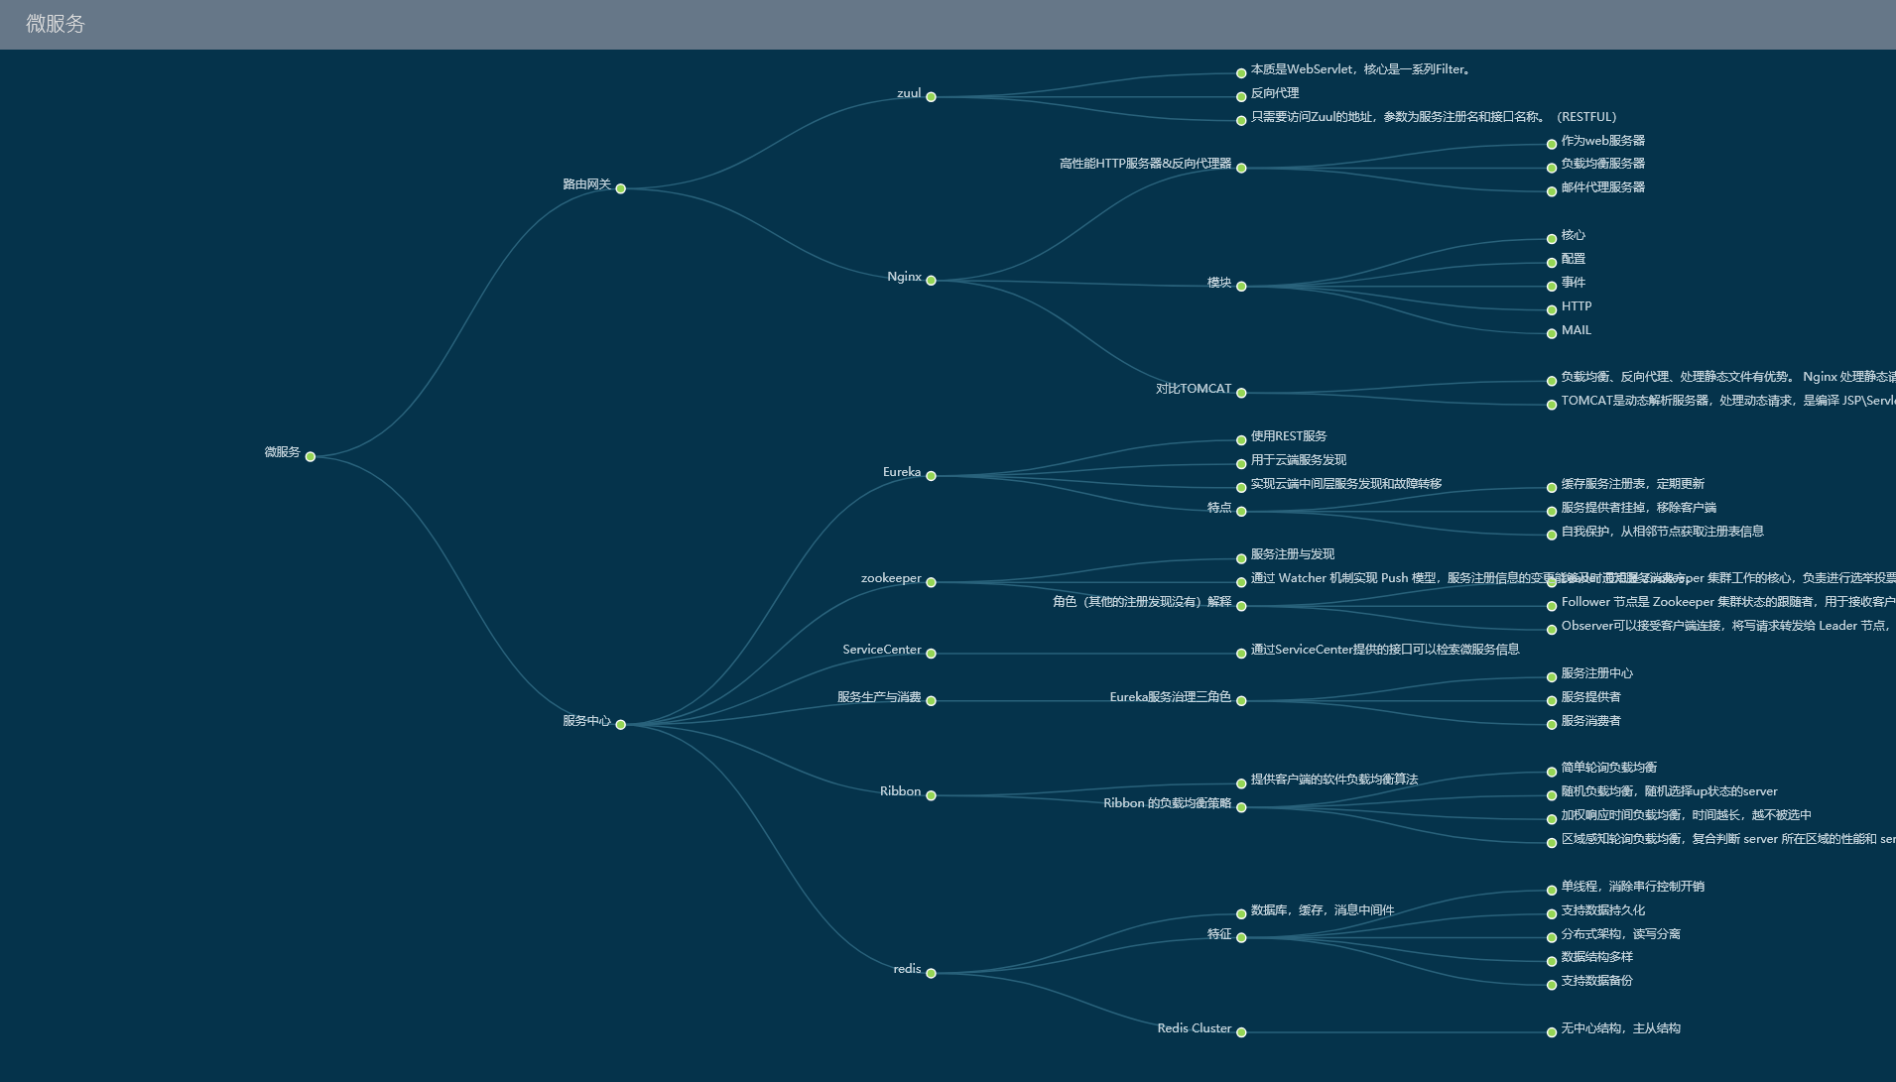This screenshot has width=1896, height=1082.
Task: Click the ServiceCenter node circle
Action: click(x=931, y=654)
